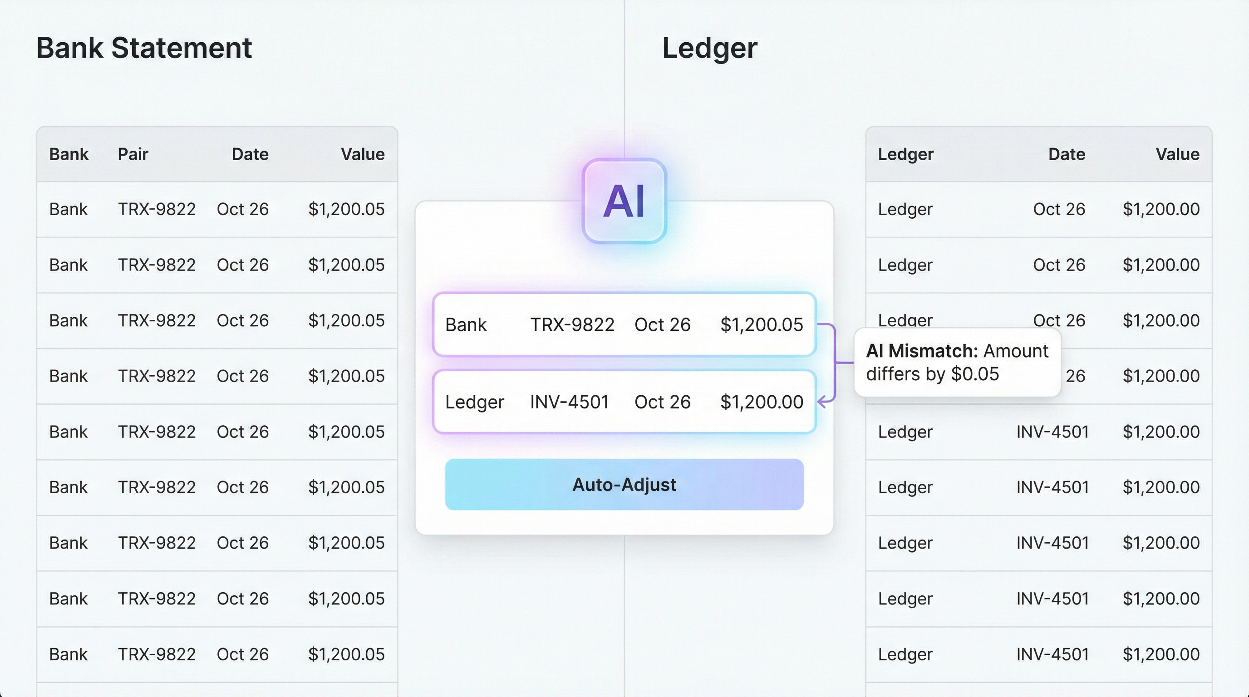Select the Ledger INV-4501 card in AI panel
The height and width of the screenshot is (697, 1249).
[x=624, y=402]
